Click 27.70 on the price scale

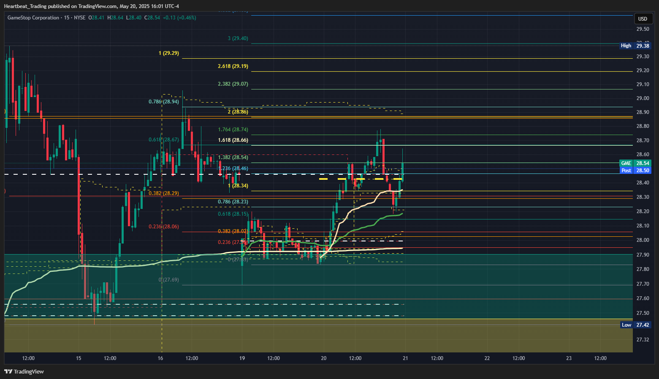643,284
